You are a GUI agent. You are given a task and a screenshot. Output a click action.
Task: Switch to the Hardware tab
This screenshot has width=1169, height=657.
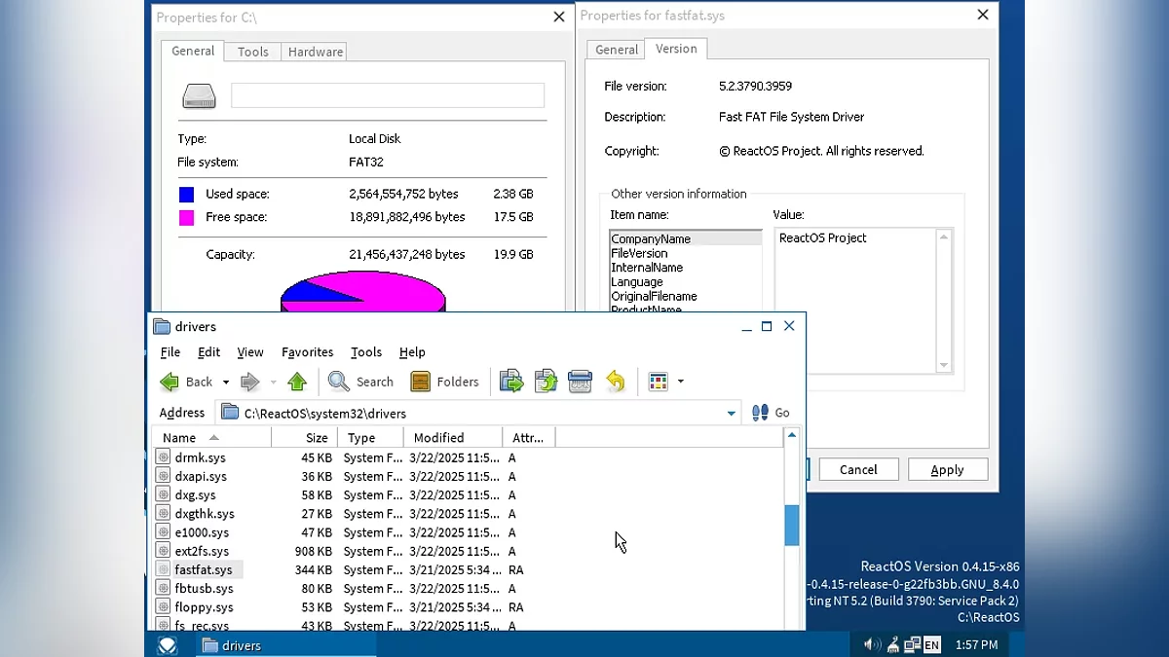pos(315,52)
